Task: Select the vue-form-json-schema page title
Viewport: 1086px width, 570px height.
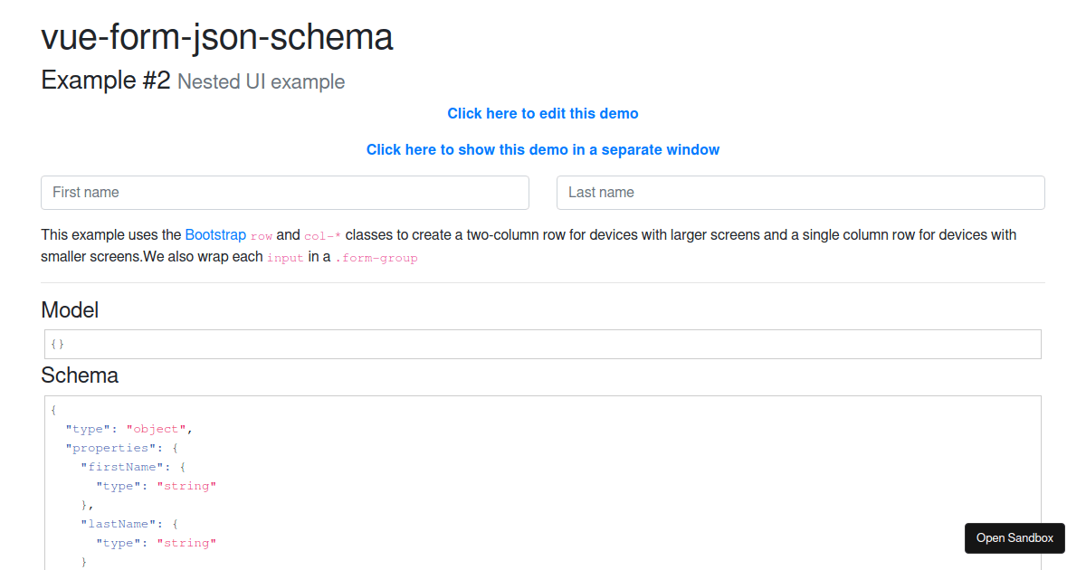Action: [x=216, y=38]
